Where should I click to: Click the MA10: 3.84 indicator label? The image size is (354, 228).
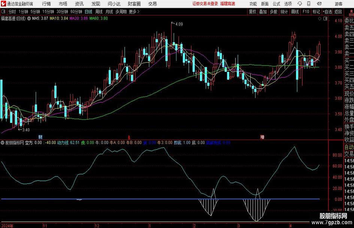coord(59,18)
